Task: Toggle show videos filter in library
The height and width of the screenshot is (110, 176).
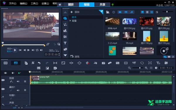Action: (120, 12)
